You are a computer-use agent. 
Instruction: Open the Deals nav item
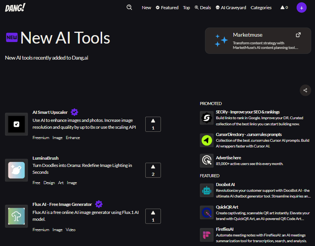coord(202,8)
